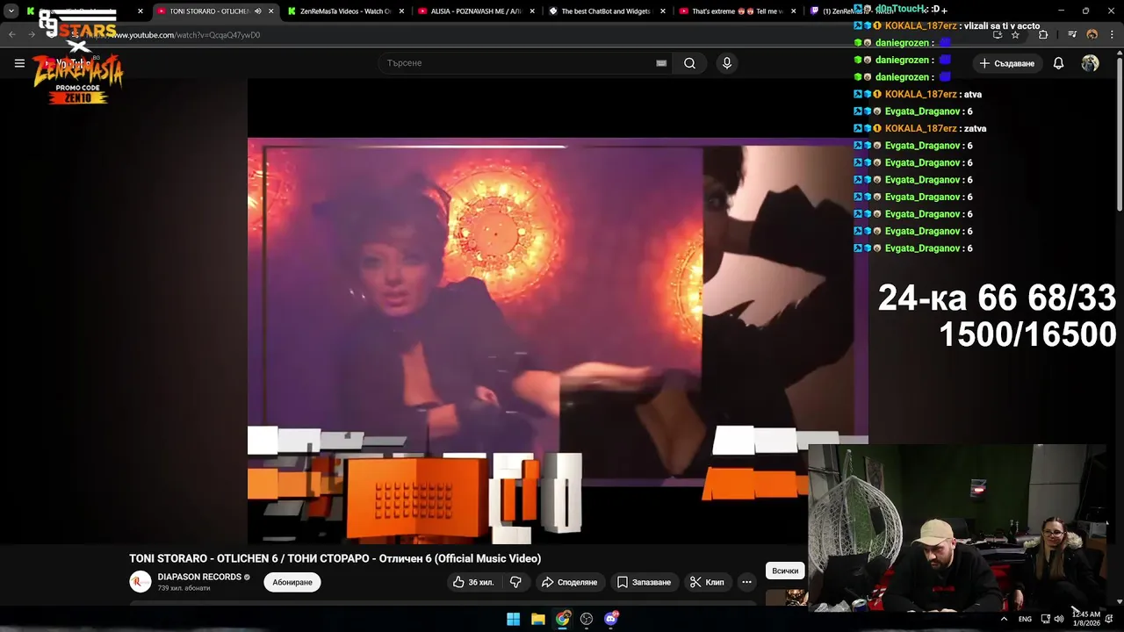The height and width of the screenshot is (632, 1124).
Task: Open File Explorer from taskbar
Action: click(x=537, y=619)
